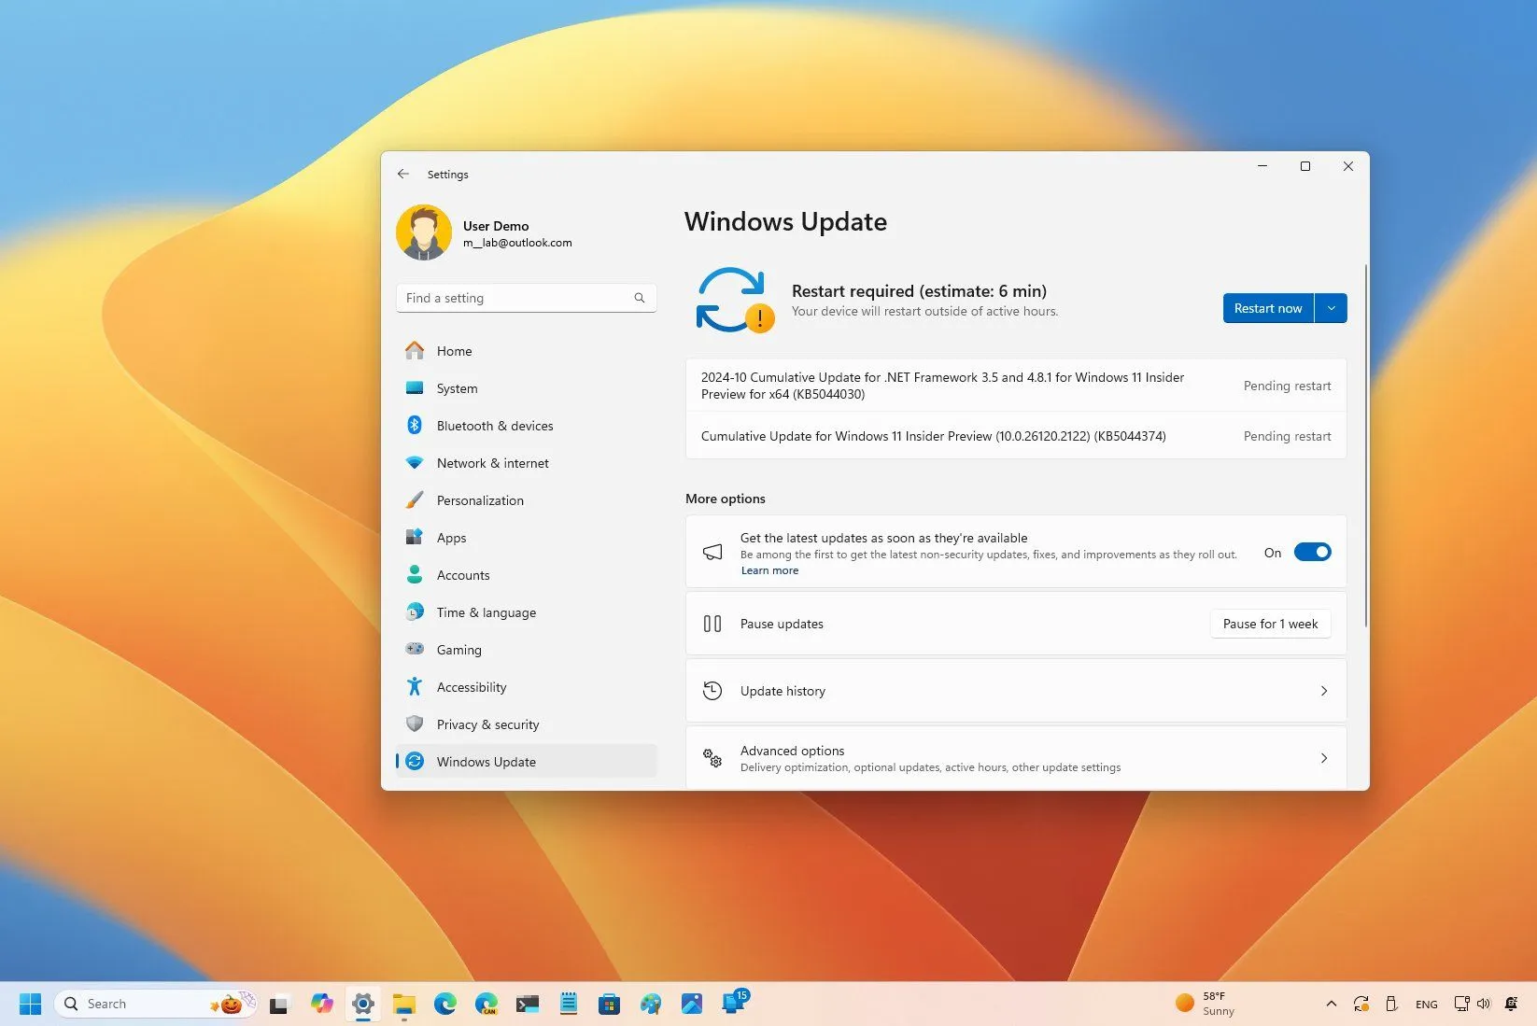Image resolution: width=1537 pixels, height=1026 pixels.
Task: Open the Paint app from the taskbar
Action: (651, 1004)
